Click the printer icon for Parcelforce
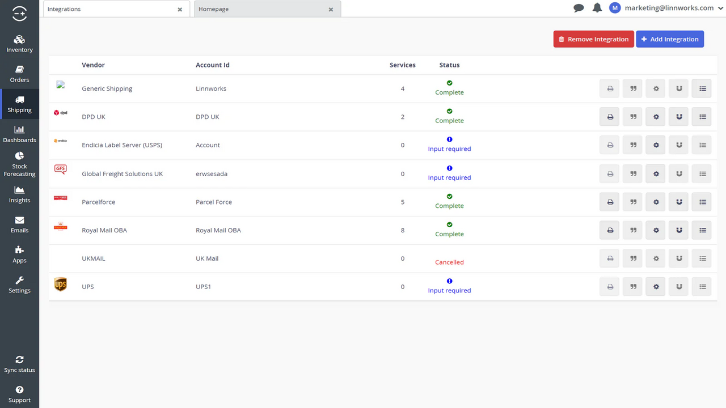 tap(610, 202)
